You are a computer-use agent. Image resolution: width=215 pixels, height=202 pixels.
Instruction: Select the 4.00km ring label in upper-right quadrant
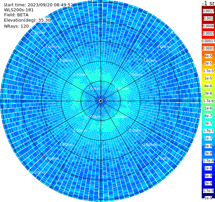pyautogui.click(x=163, y=47)
